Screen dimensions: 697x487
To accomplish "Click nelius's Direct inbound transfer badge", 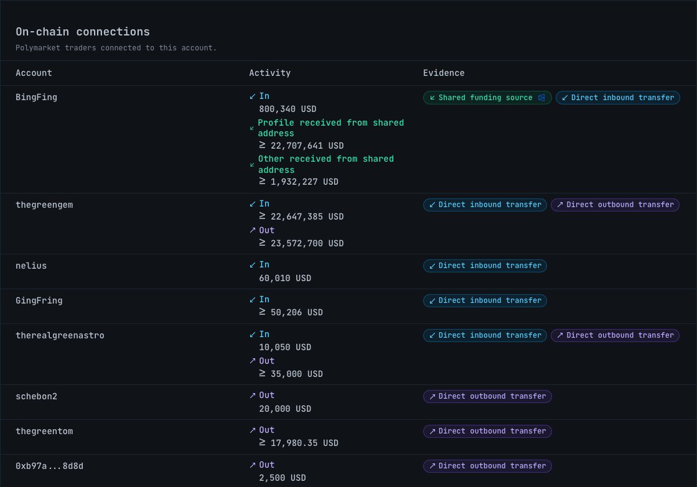I will click(x=485, y=266).
